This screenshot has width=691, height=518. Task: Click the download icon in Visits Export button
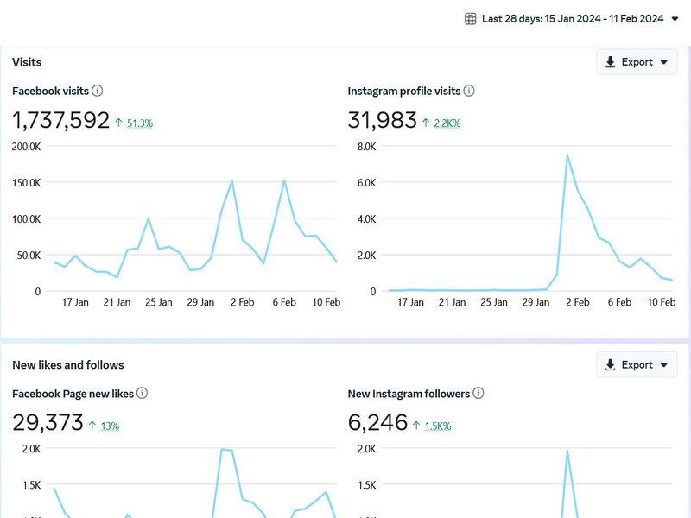coord(611,62)
